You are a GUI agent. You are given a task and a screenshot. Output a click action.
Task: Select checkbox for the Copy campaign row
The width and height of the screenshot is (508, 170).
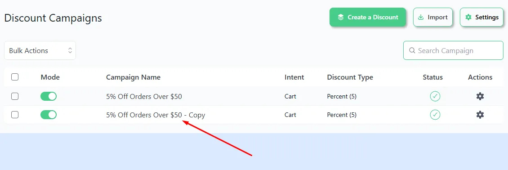click(x=15, y=115)
